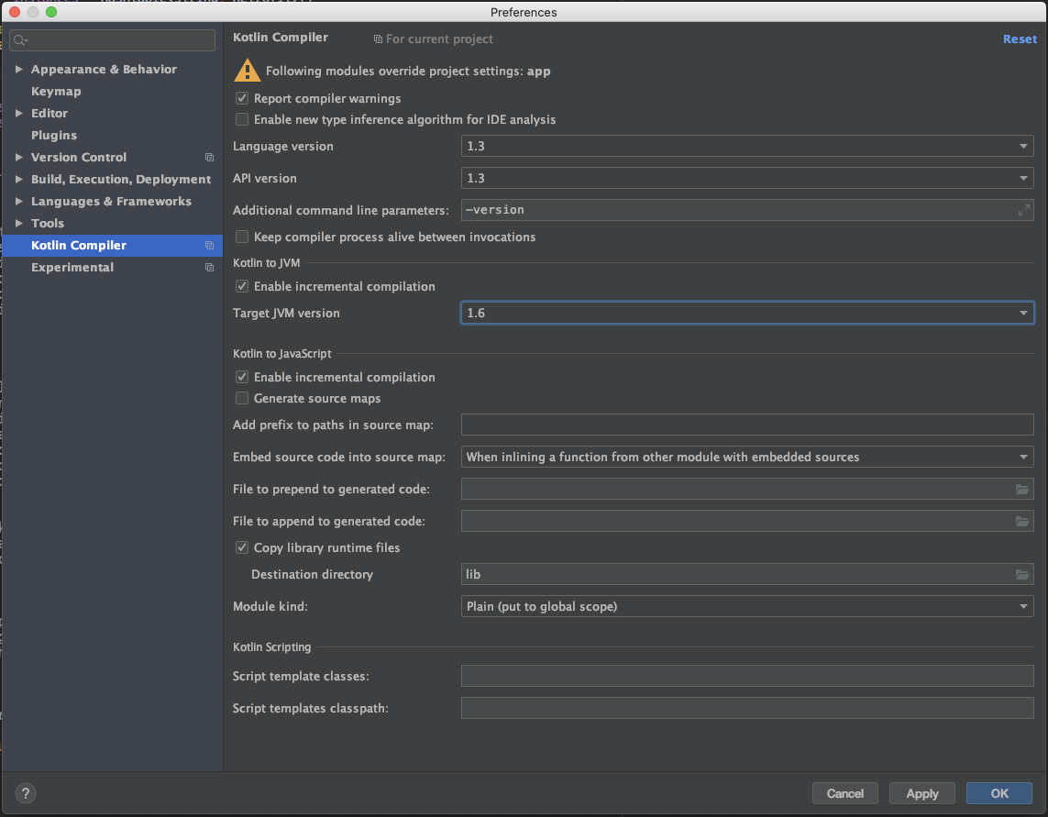Image resolution: width=1048 pixels, height=817 pixels.
Task: Click the project-scope icon next to Experimental
Action: [209, 268]
